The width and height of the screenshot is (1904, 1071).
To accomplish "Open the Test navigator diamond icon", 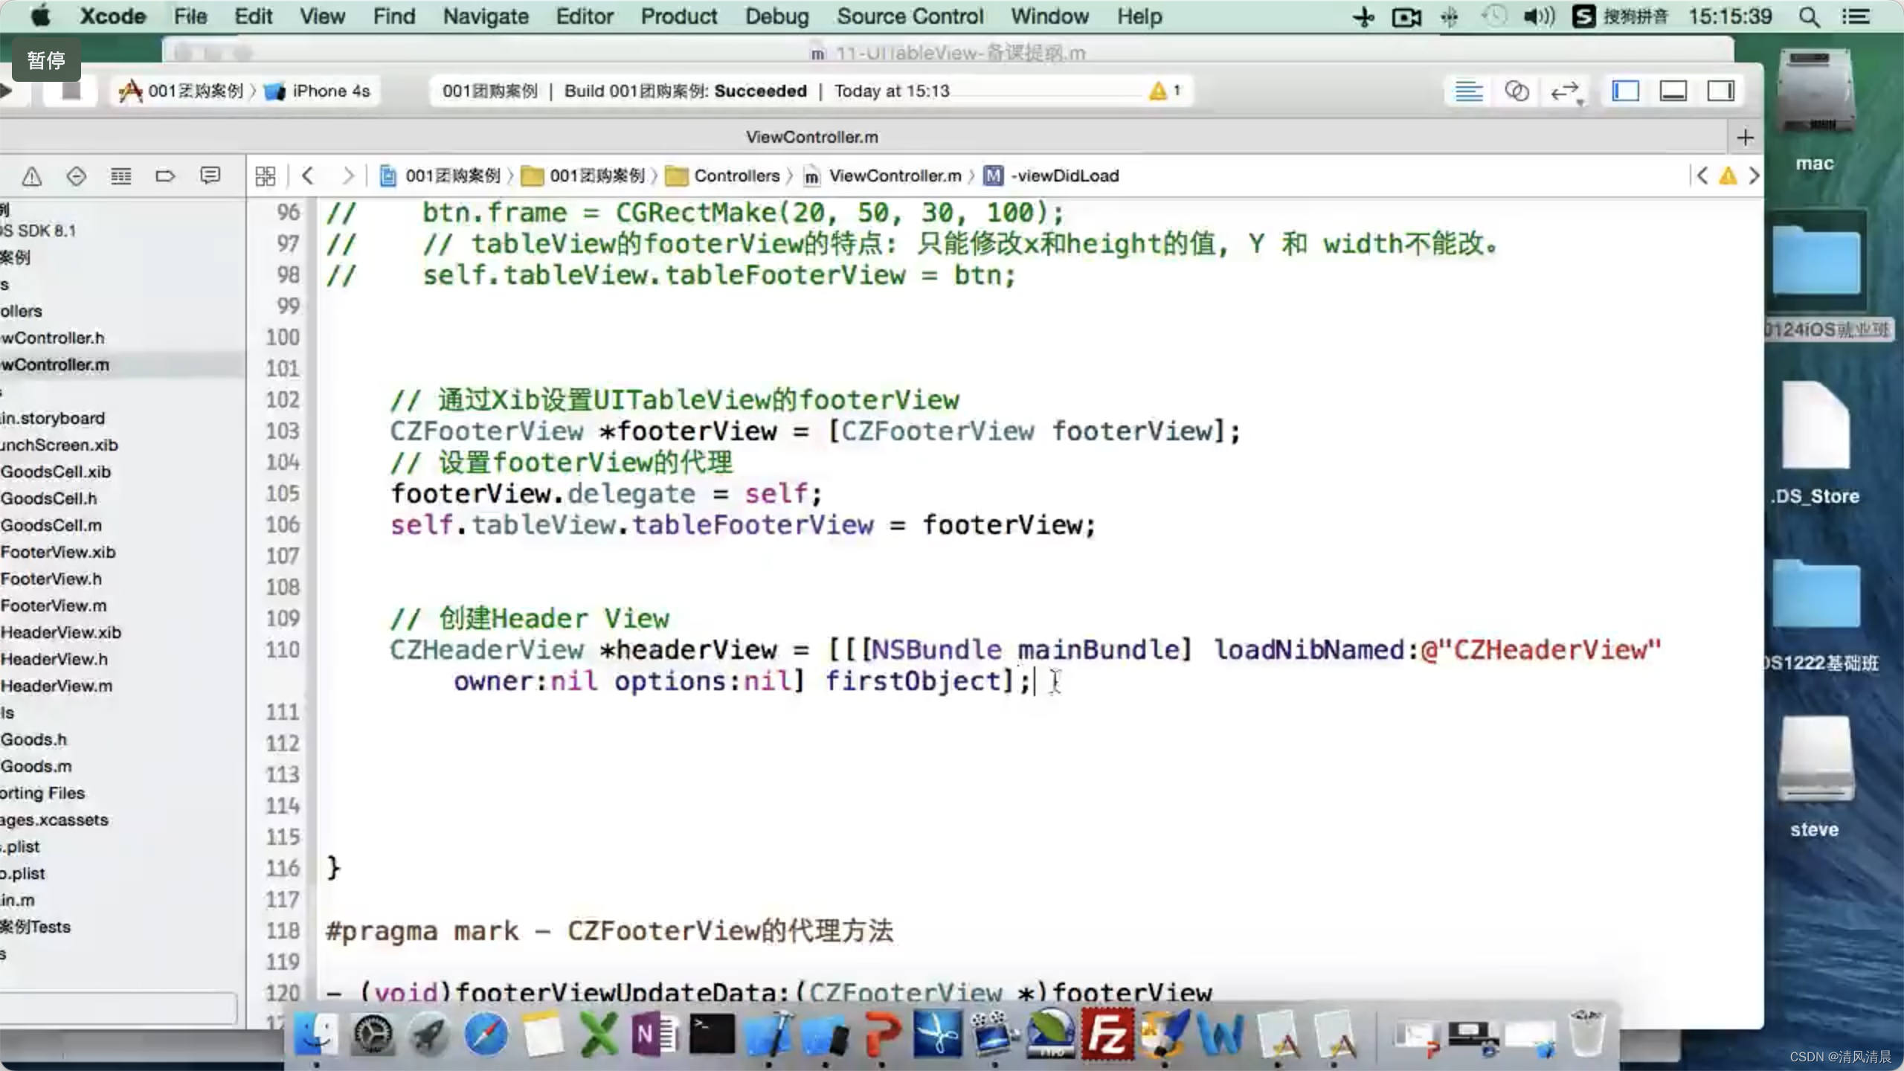I will [76, 176].
